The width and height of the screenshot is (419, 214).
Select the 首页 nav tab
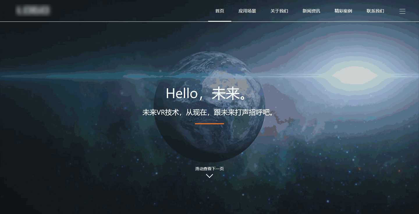(220, 11)
